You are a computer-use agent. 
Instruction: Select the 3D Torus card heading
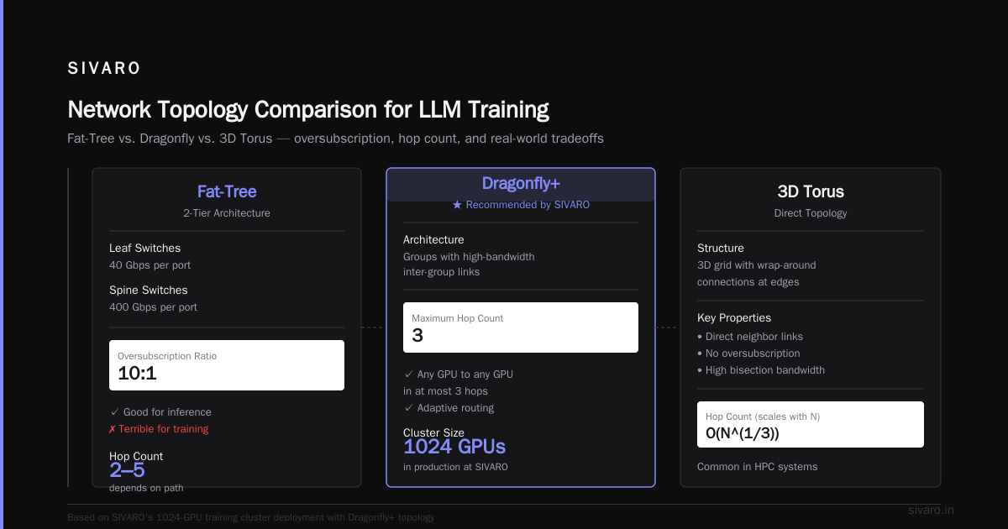(811, 191)
